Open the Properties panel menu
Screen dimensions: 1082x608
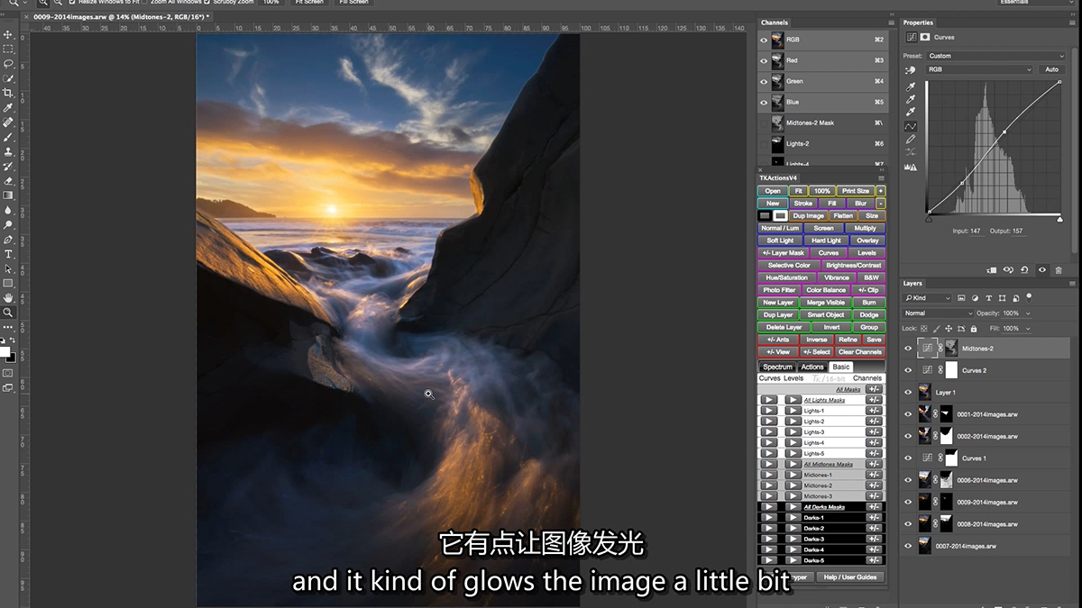tap(1071, 23)
